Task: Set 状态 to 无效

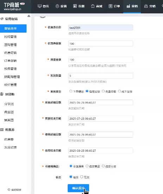Action: 82,177
